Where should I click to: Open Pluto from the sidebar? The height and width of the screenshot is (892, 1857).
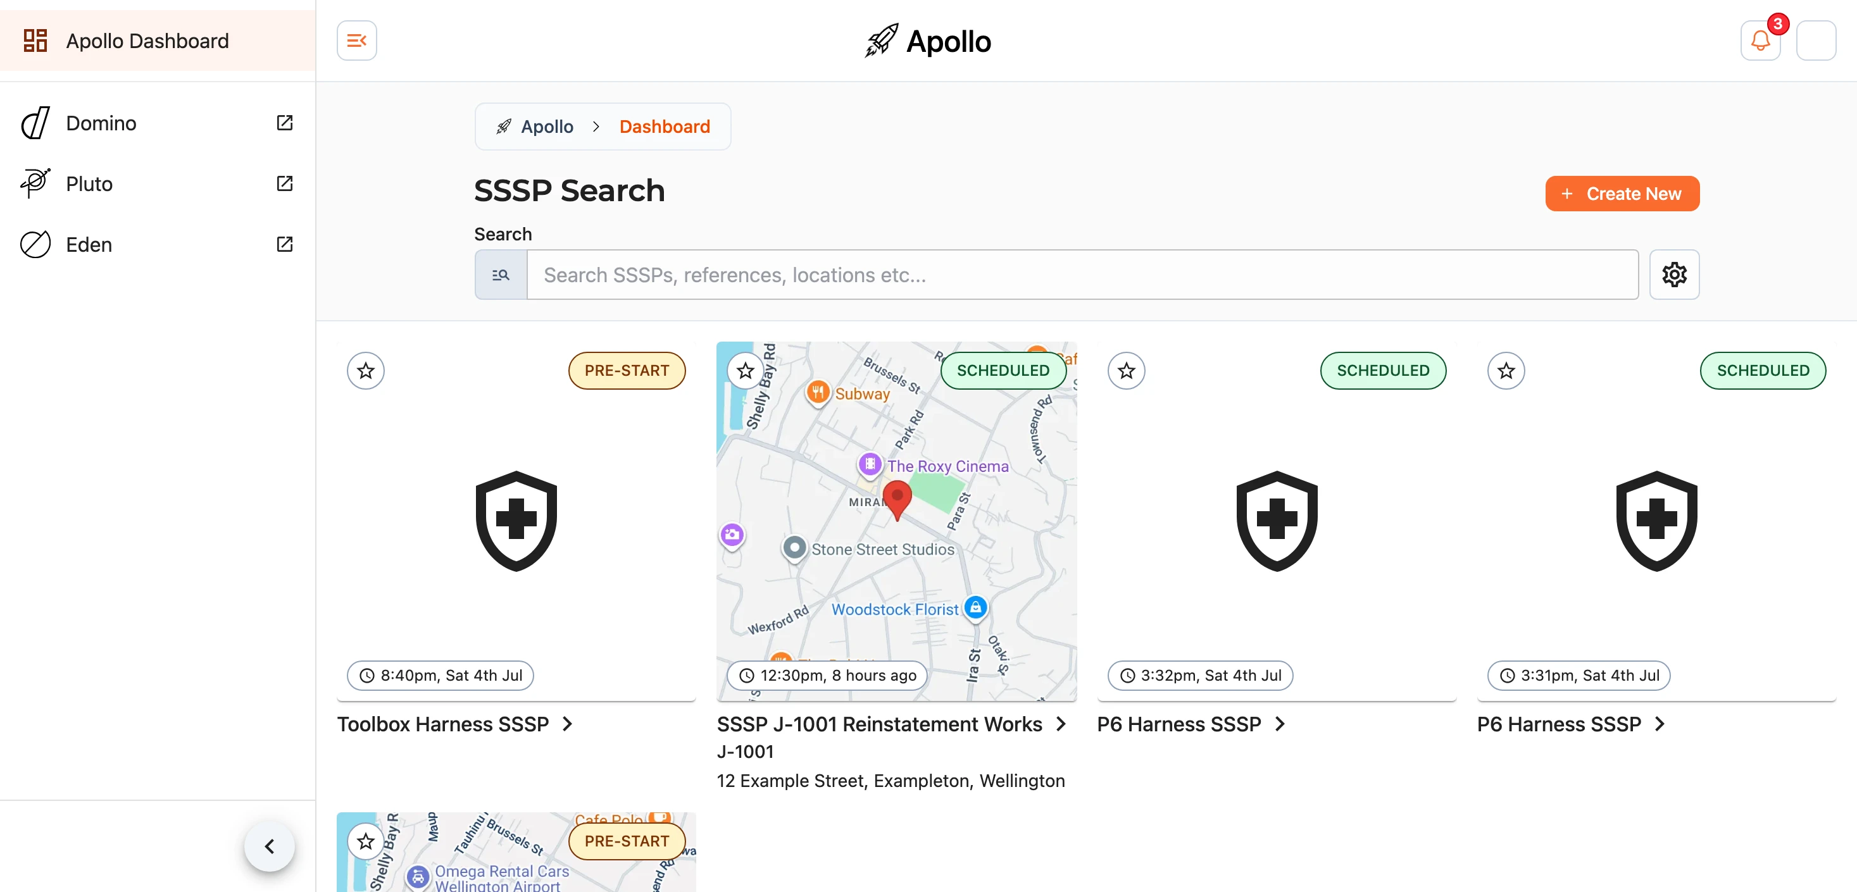click(x=157, y=183)
